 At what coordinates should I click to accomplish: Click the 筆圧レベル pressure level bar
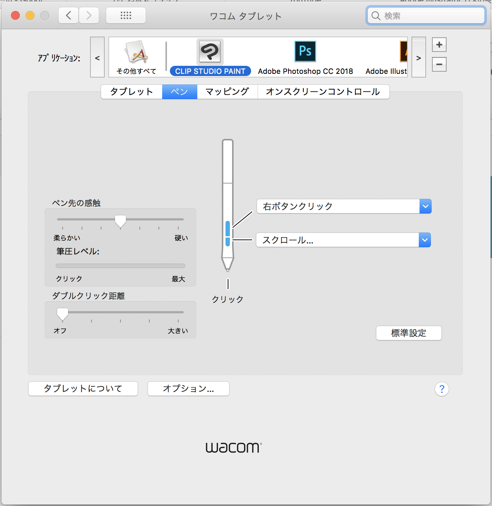tap(120, 266)
